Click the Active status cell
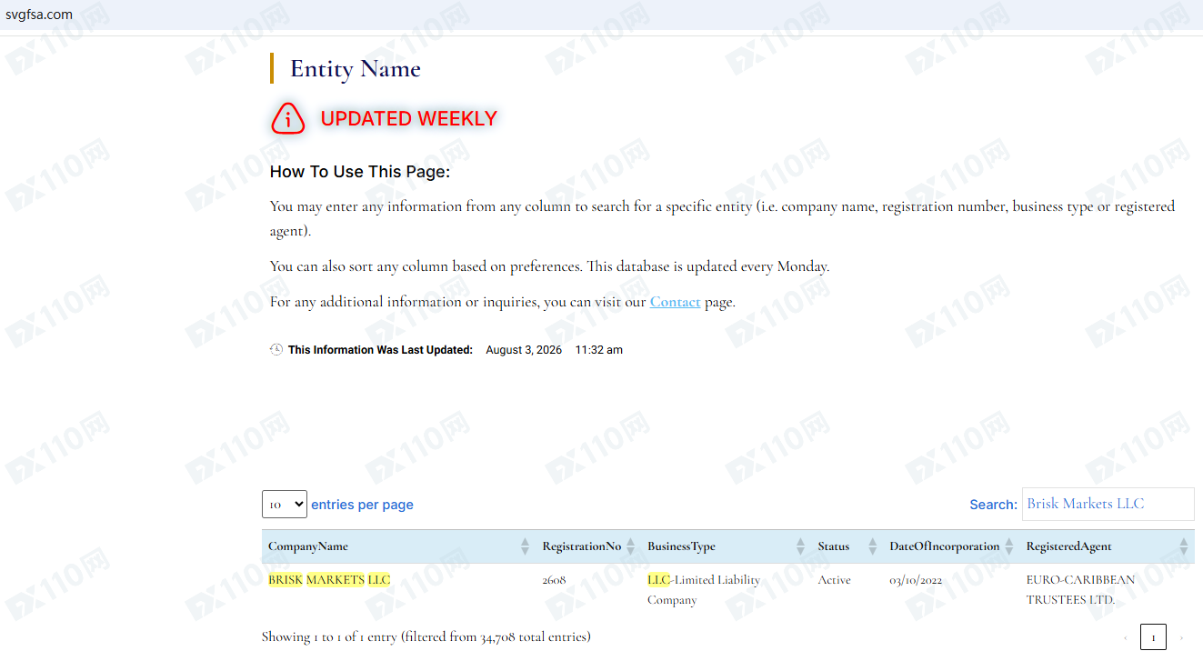The height and width of the screenshot is (661, 1203). [x=835, y=580]
